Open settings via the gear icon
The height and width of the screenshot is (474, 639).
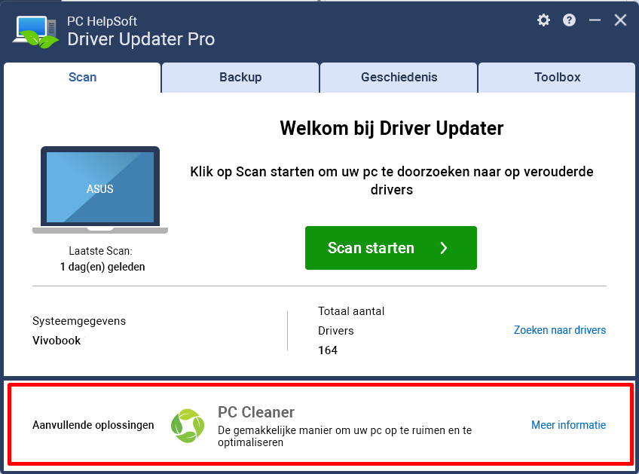543,20
